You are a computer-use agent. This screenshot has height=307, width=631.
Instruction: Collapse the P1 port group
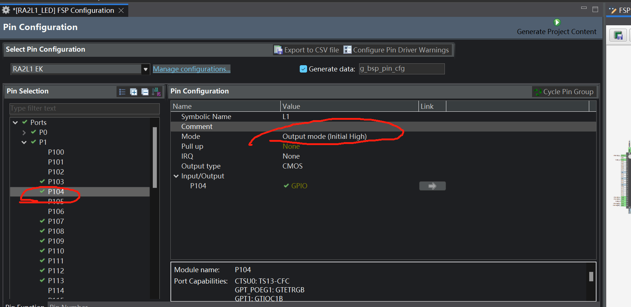pyautogui.click(x=24, y=142)
